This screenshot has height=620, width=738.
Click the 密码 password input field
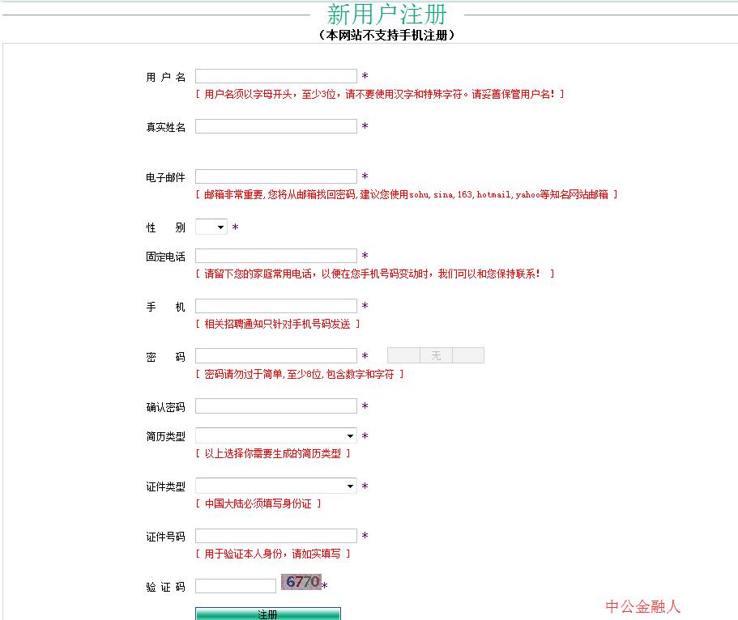pyautogui.click(x=275, y=356)
